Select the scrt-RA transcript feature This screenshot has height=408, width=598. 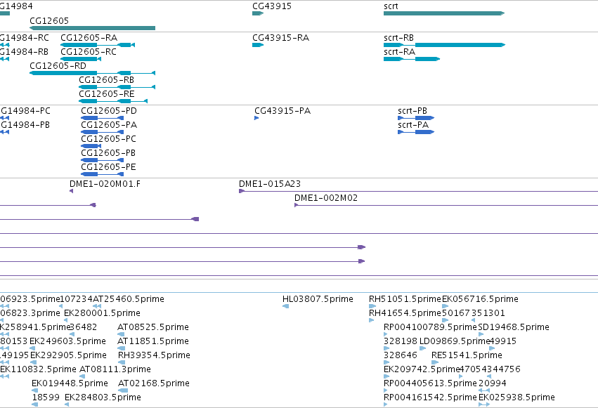[412, 59]
